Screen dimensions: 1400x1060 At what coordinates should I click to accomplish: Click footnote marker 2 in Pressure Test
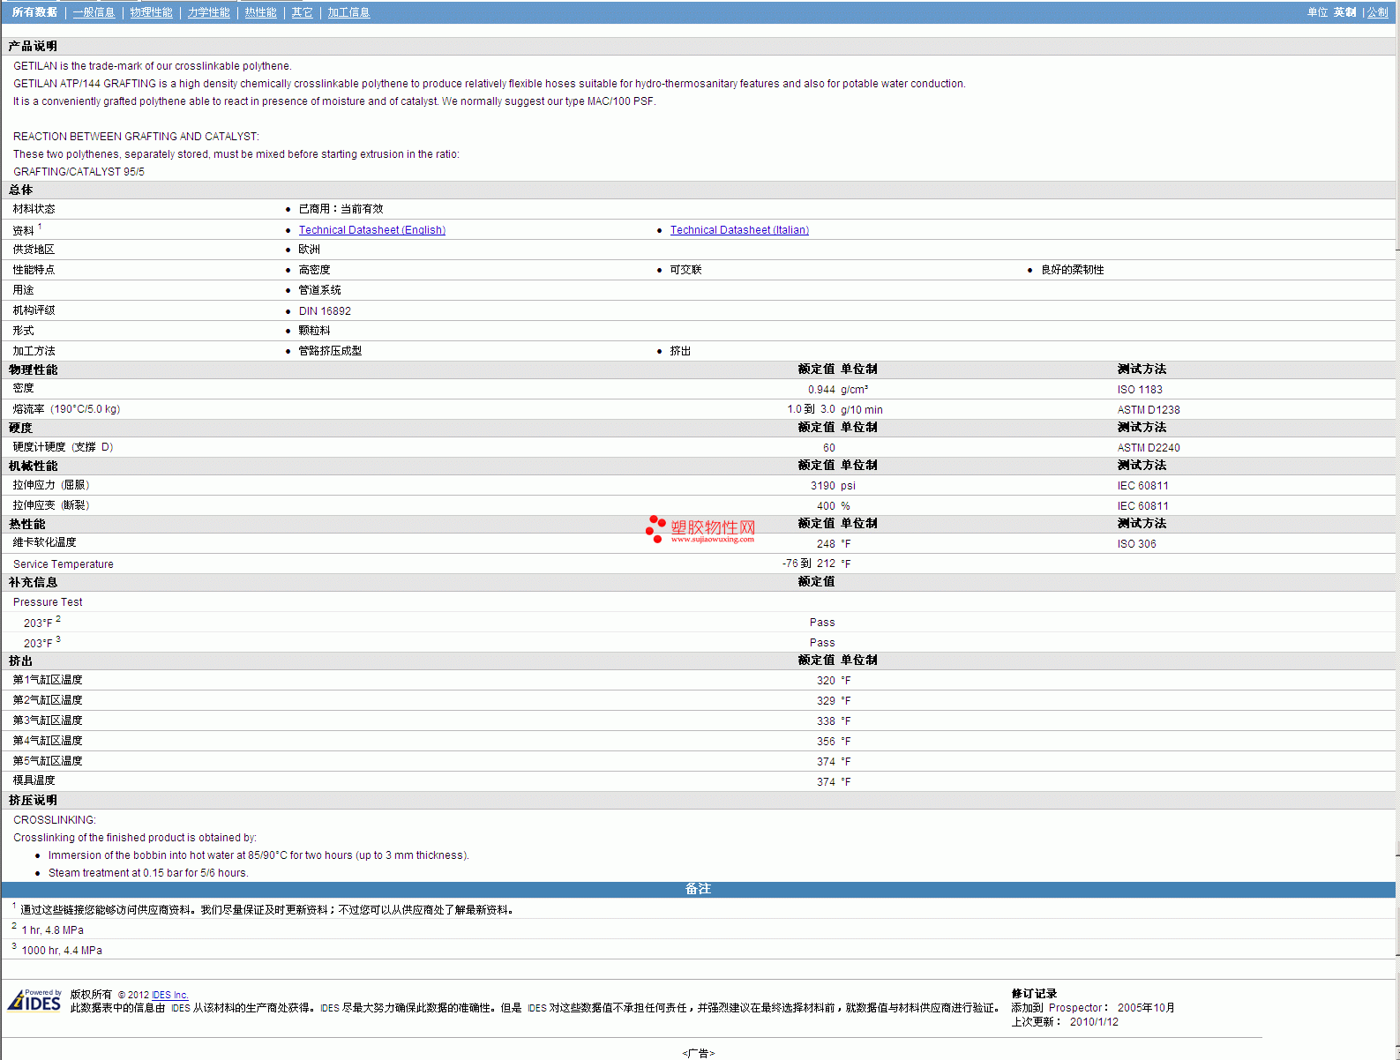(58, 619)
